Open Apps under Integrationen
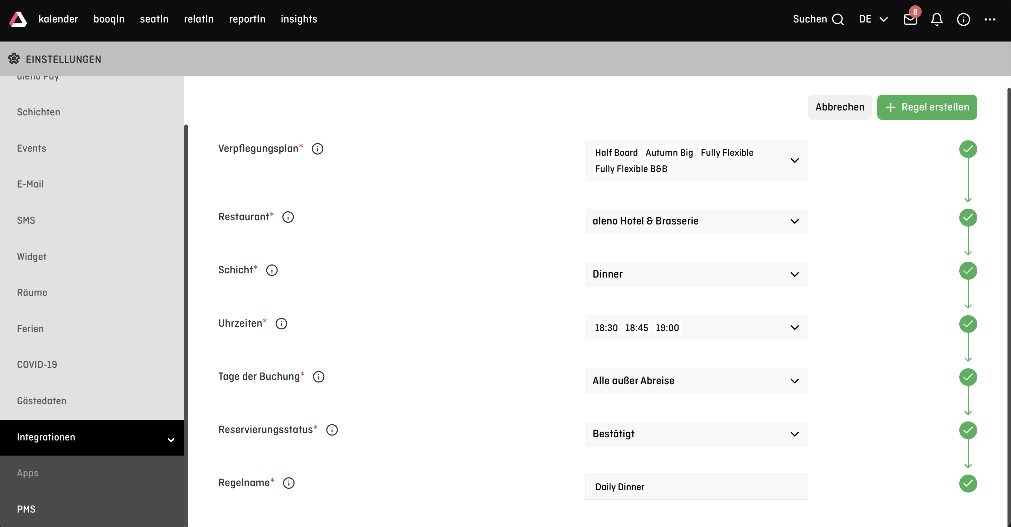The height and width of the screenshot is (527, 1011). (92, 473)
